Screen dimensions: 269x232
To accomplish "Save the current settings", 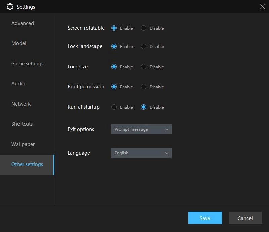I will 205,218.
